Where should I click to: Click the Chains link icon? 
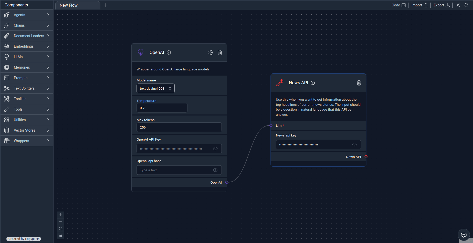point(7,25)
